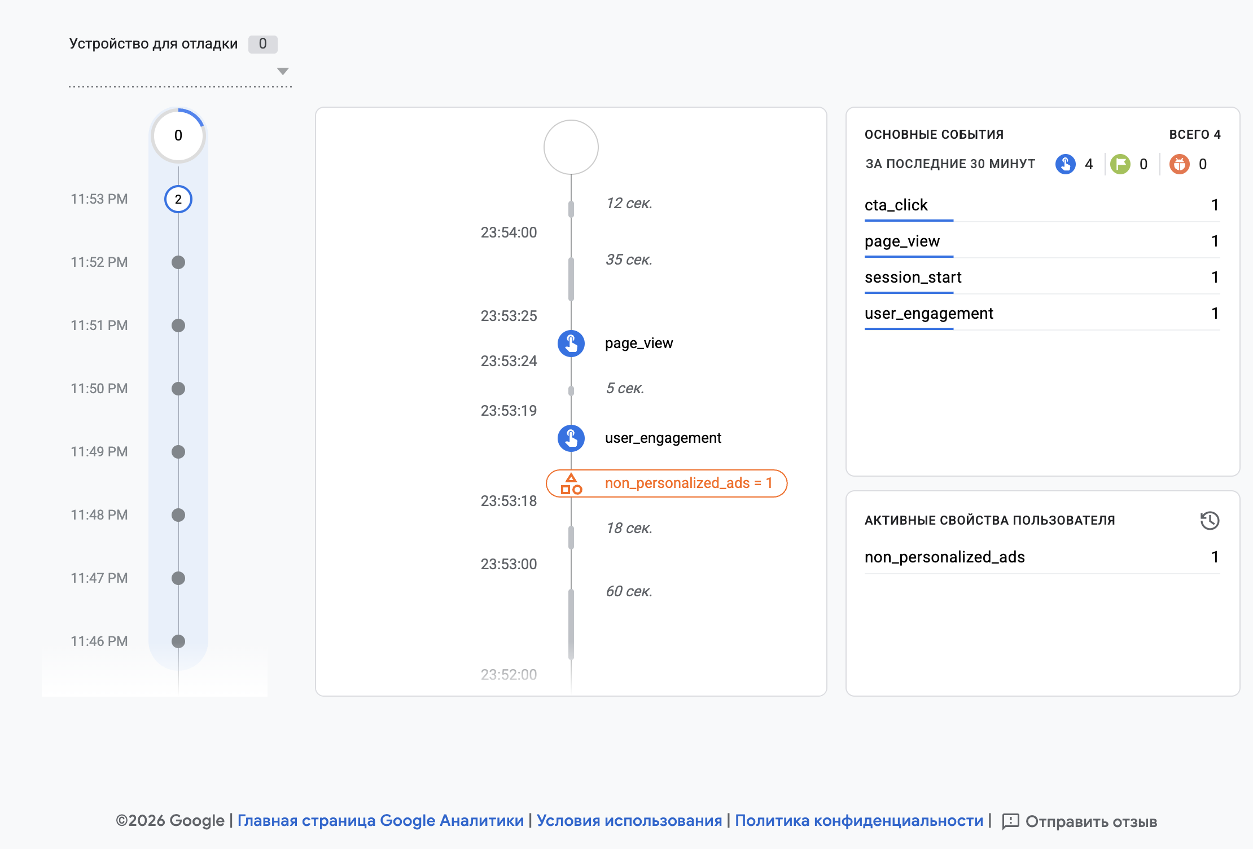The width and height of the screenshot is (1253, 849).
Task: Click the green flag conversions icon
Action: pos(1120,164)
